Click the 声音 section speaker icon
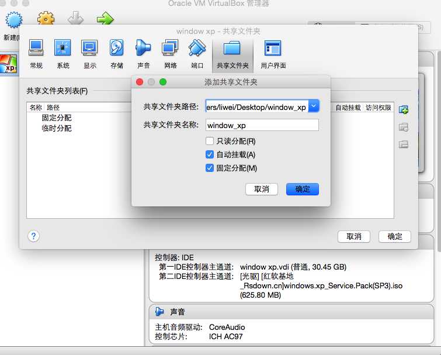This screenshot has width=441, height=355. (x=159, y=312)
